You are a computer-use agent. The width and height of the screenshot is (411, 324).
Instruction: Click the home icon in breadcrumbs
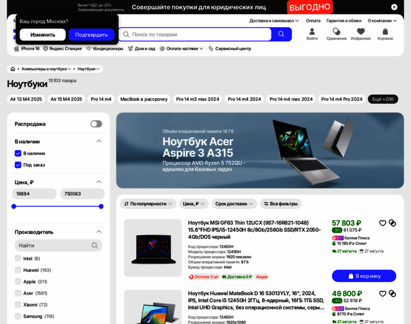(x=12, y=69)
